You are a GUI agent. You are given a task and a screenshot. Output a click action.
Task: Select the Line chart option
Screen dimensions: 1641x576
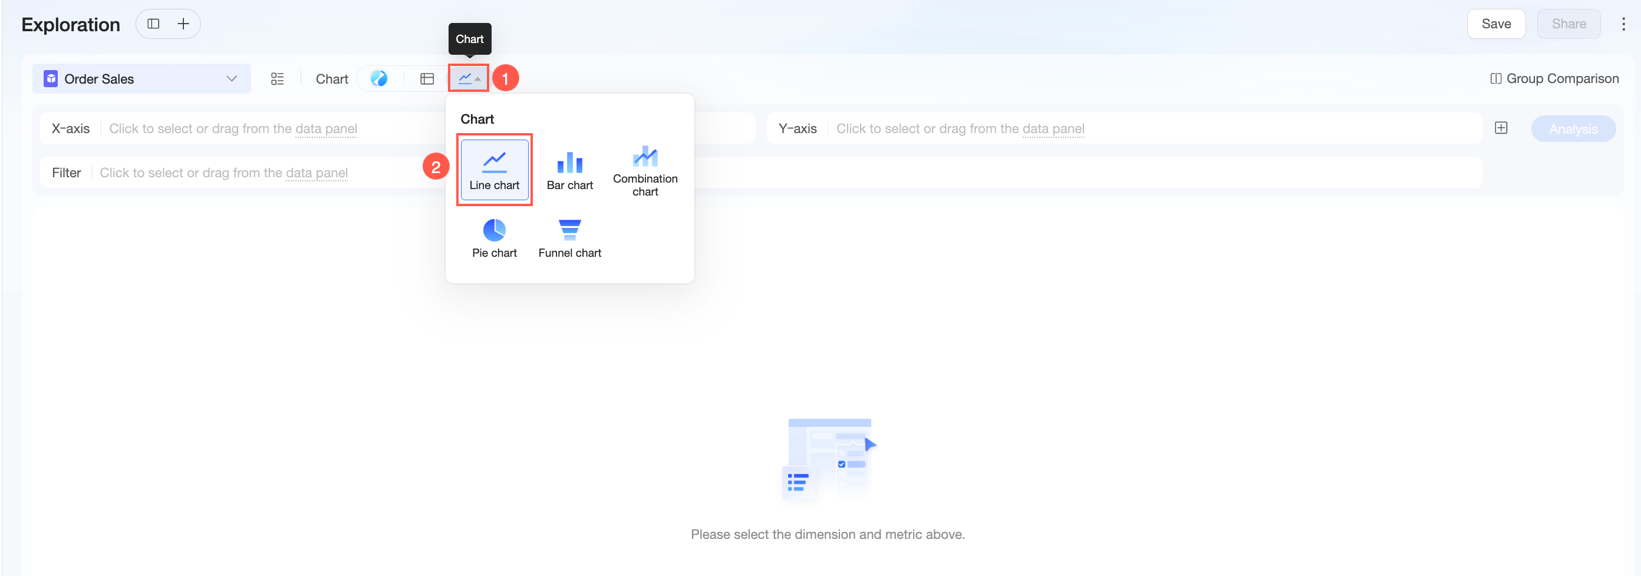point(495,170)
